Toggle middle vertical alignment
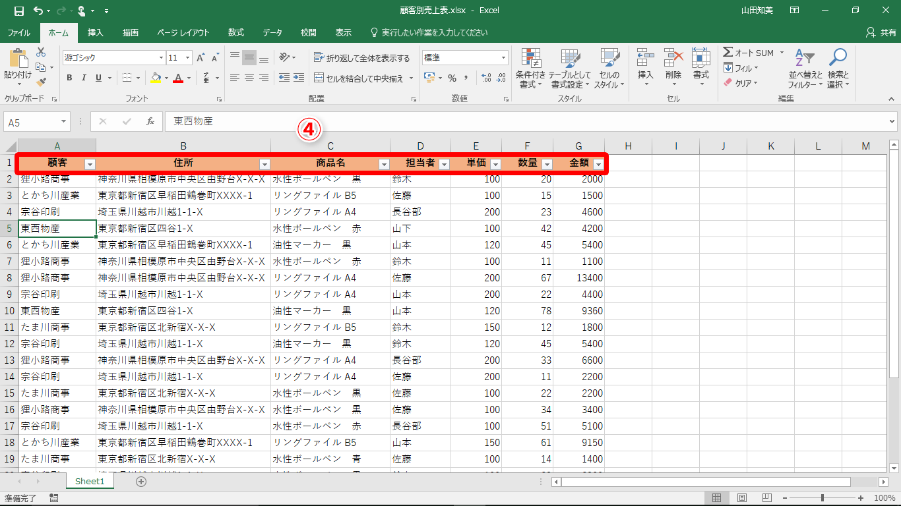The image size is (901, 506). (249, 58)
